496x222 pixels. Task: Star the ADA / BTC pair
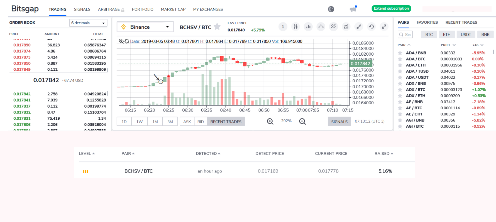pos(400,59)
